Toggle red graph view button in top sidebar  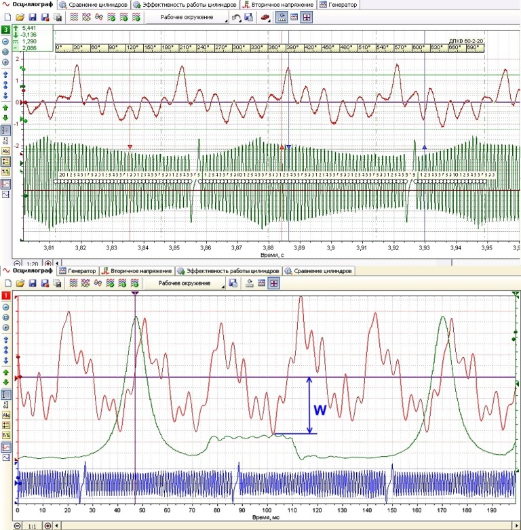(5, 184)
